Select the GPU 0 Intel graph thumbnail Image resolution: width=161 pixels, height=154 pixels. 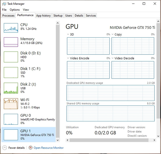11,119
